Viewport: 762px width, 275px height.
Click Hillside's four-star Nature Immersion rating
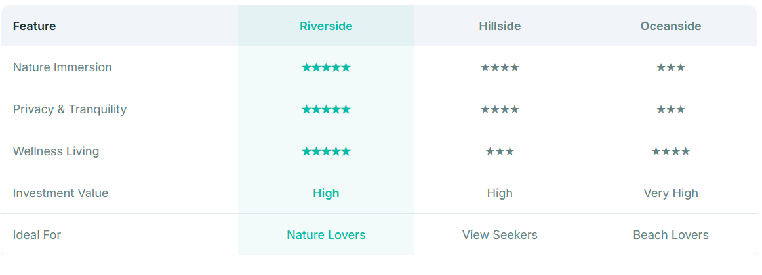coord(500,67)
